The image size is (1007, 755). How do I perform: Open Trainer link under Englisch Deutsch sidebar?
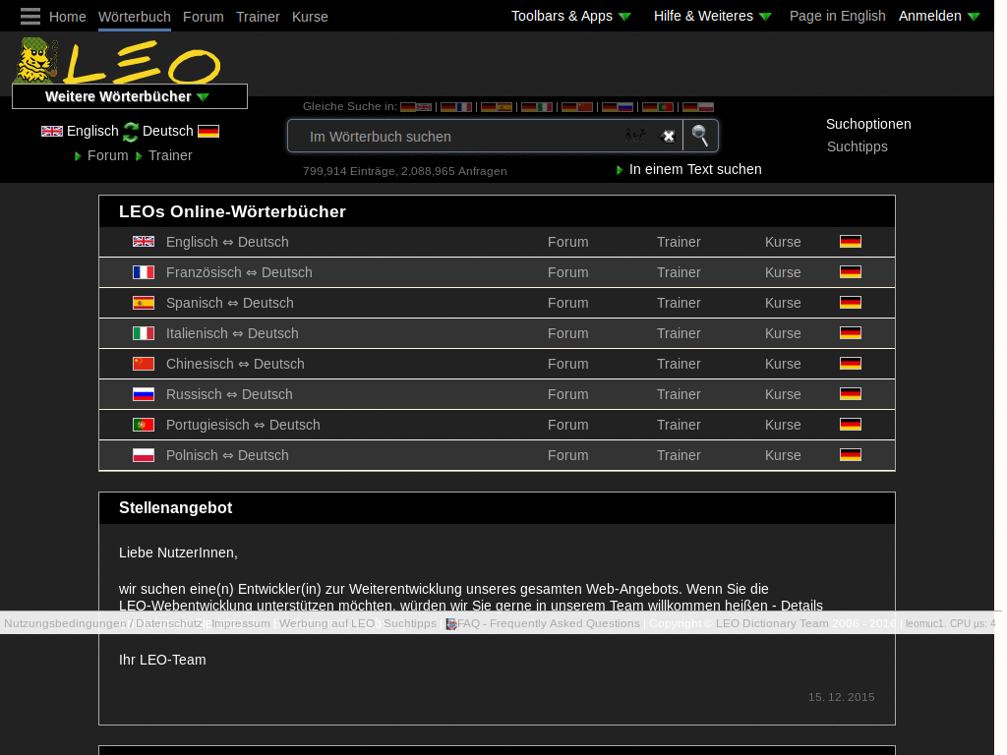click(x=170, y=155)
